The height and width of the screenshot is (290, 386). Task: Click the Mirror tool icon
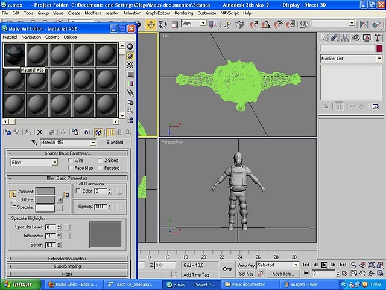364,24
